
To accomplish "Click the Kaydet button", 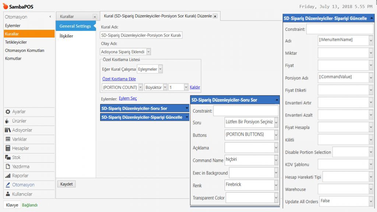I will click(x=67, y=184).
